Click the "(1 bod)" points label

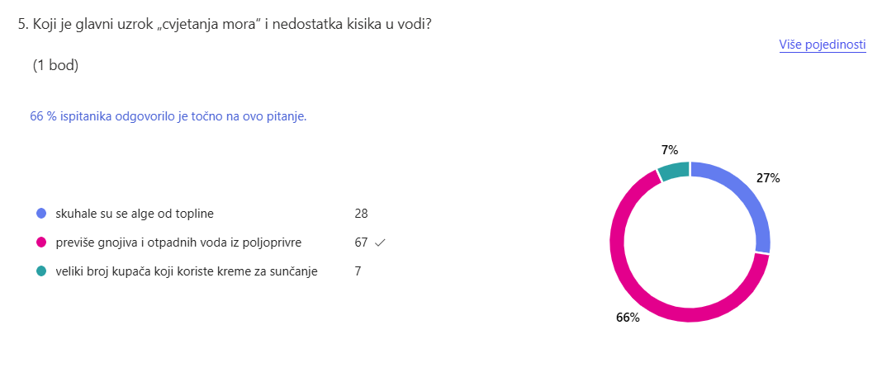(55, 66)
